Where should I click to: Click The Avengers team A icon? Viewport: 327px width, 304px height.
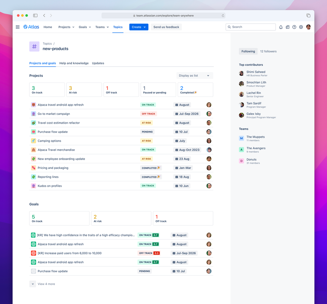pyautogui.click(x=241, y=150)
